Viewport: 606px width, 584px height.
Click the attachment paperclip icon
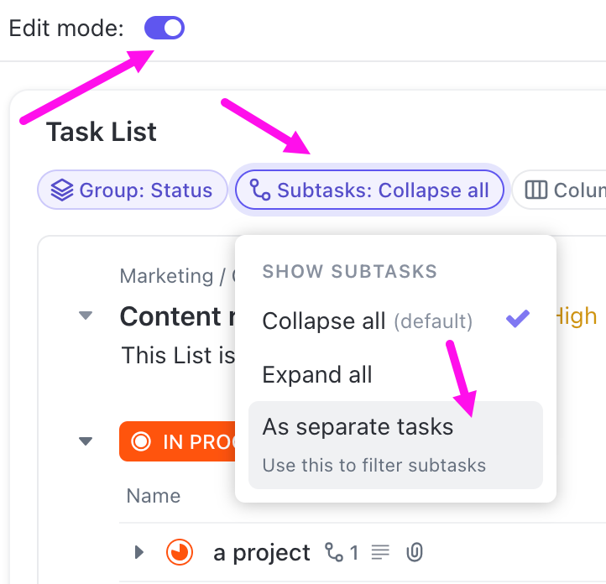point(414,552)
